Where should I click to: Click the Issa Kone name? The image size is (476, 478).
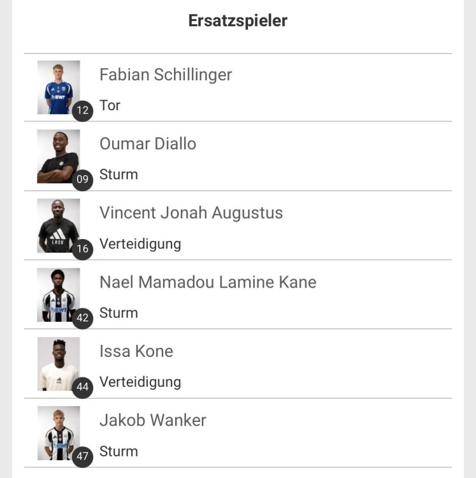pos(136,351)
